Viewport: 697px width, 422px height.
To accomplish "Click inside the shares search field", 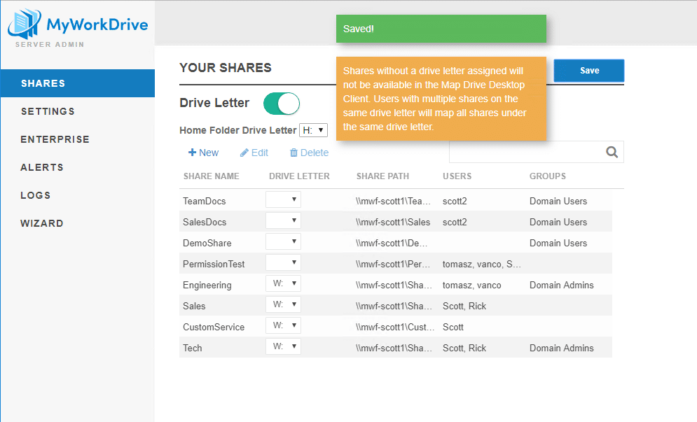I will [x=525, y=152].
